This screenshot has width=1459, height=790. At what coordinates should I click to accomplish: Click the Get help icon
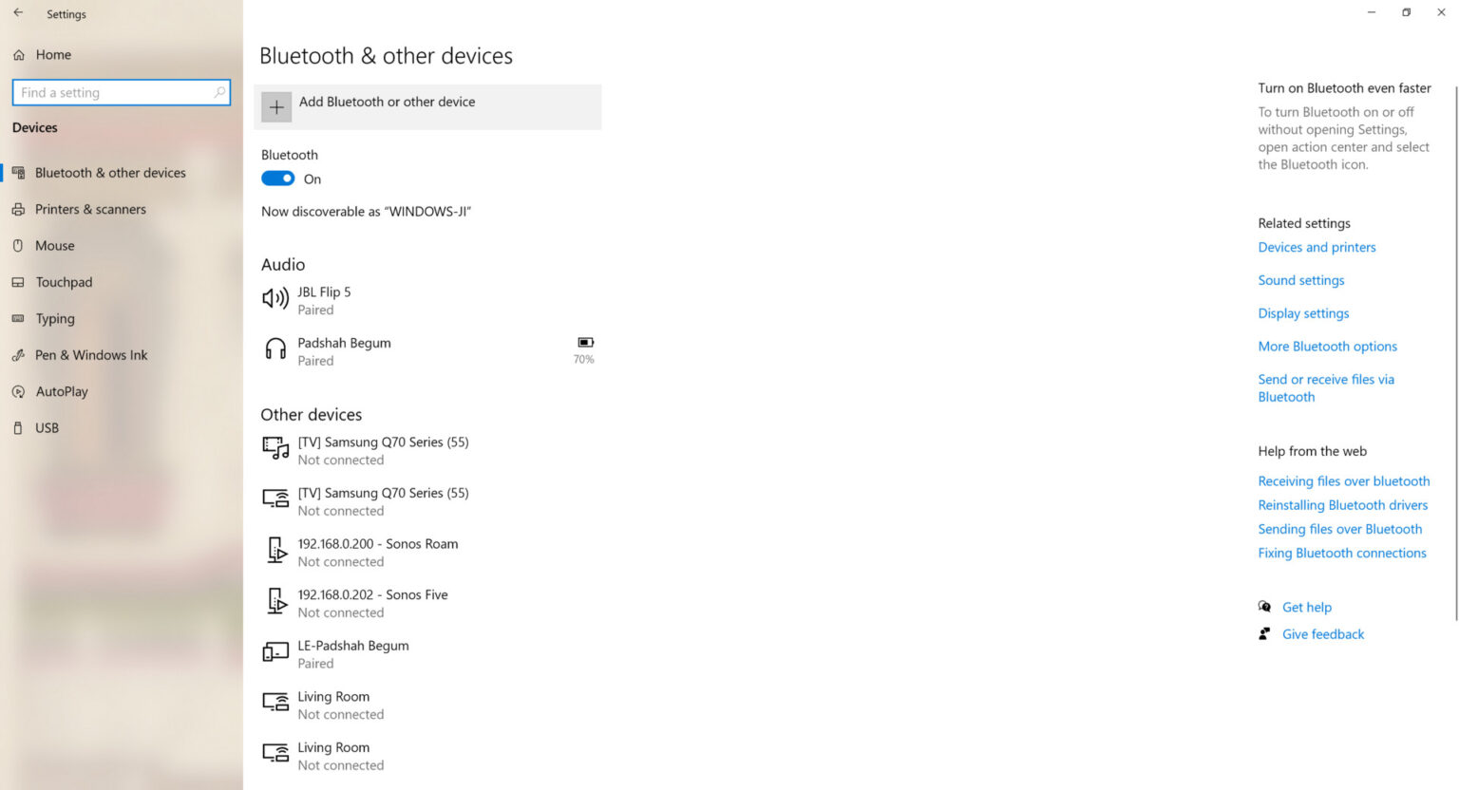tap(1264, 607)
